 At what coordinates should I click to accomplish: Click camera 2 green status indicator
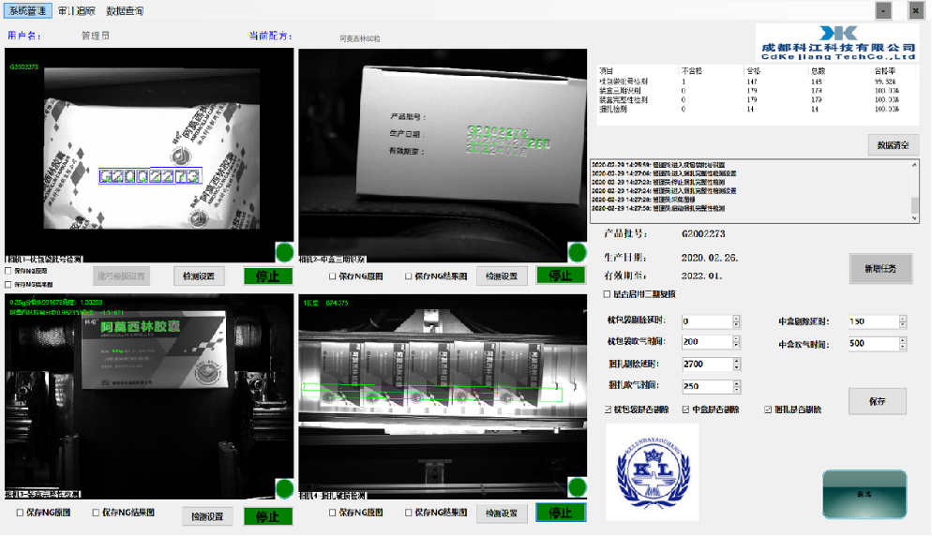click(x=578, y=252)
